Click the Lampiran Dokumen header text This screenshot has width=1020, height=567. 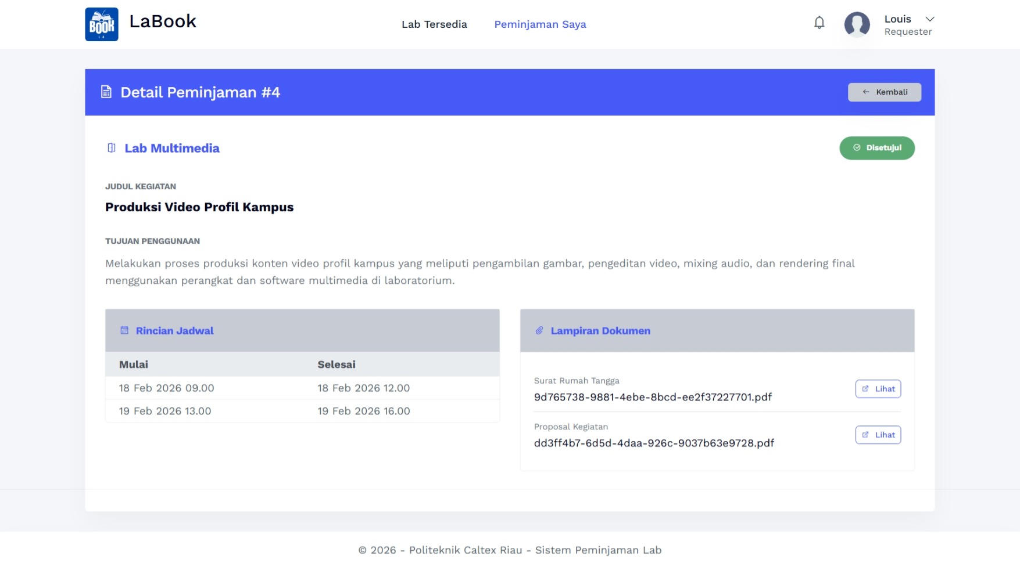click(600, 331)
